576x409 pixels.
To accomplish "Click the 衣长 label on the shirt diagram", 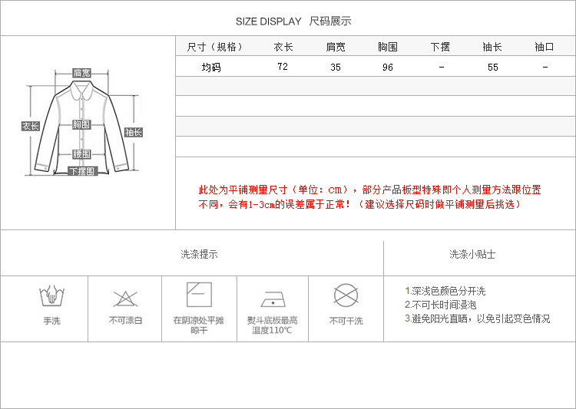I will 31,126.
